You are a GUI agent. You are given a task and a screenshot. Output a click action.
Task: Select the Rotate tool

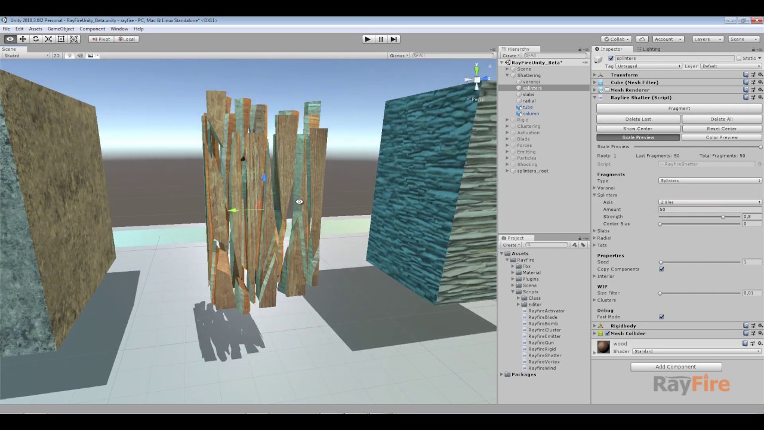coord(36,39)
